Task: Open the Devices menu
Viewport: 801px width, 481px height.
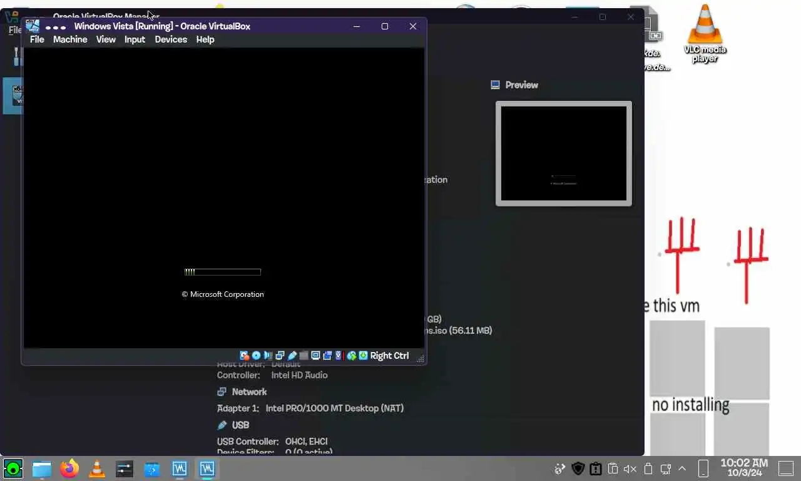Action: (171, 39)
